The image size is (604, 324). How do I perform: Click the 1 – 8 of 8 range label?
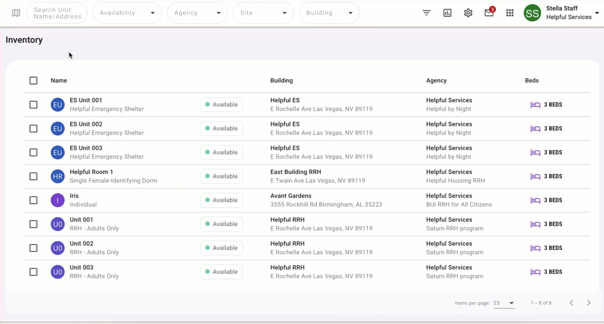click(541, 303)
